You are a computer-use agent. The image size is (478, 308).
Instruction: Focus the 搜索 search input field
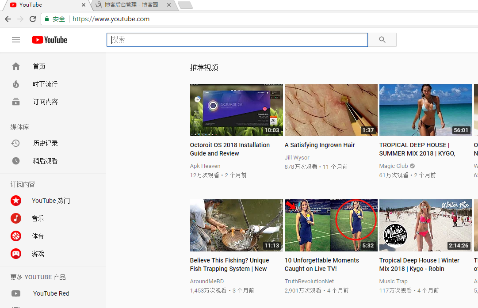[237, 40]
